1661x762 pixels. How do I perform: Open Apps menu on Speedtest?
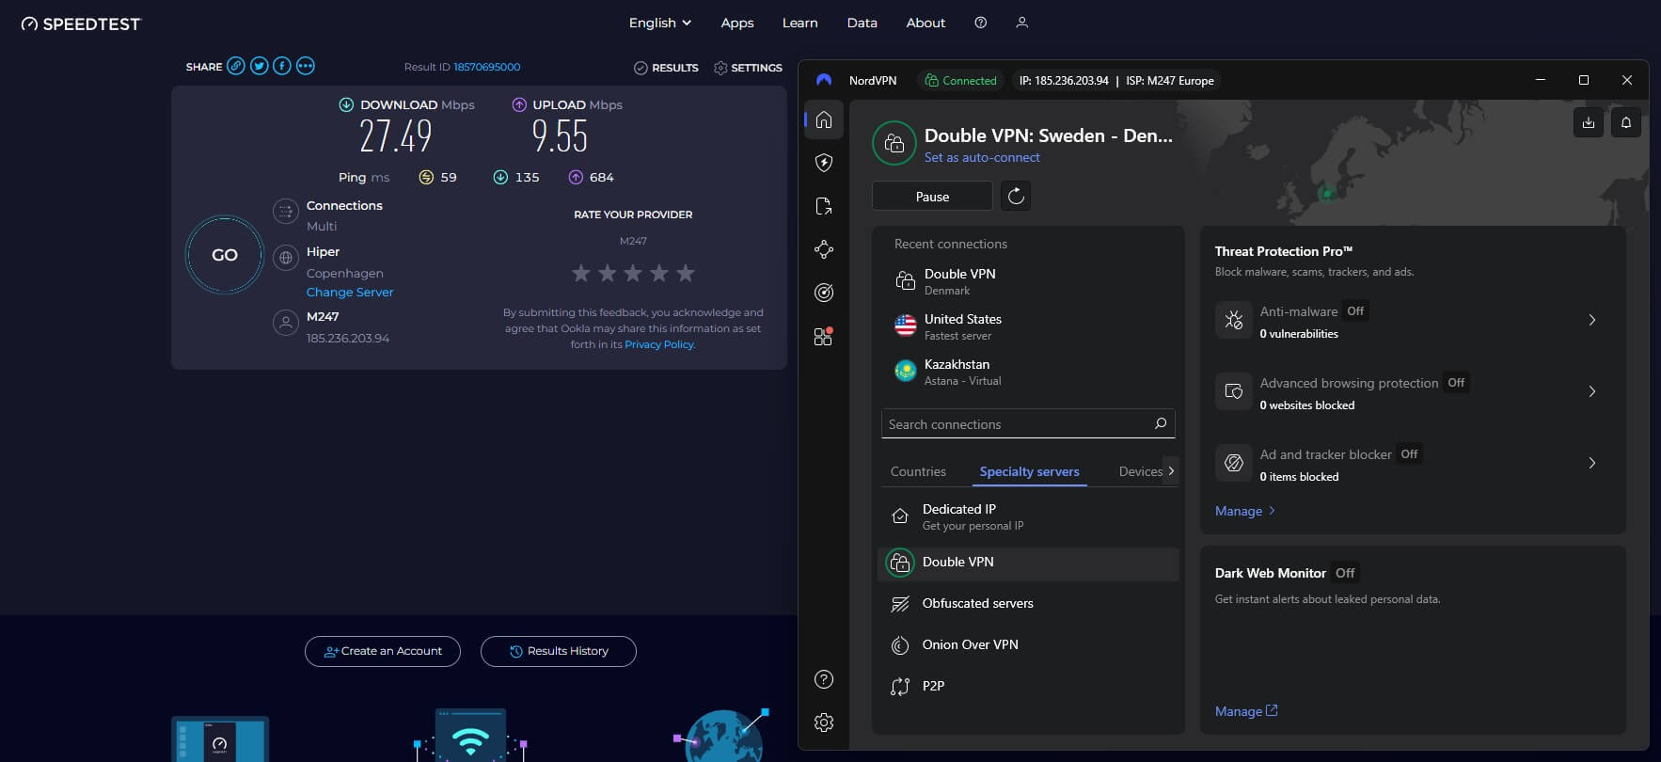point(737,23)
